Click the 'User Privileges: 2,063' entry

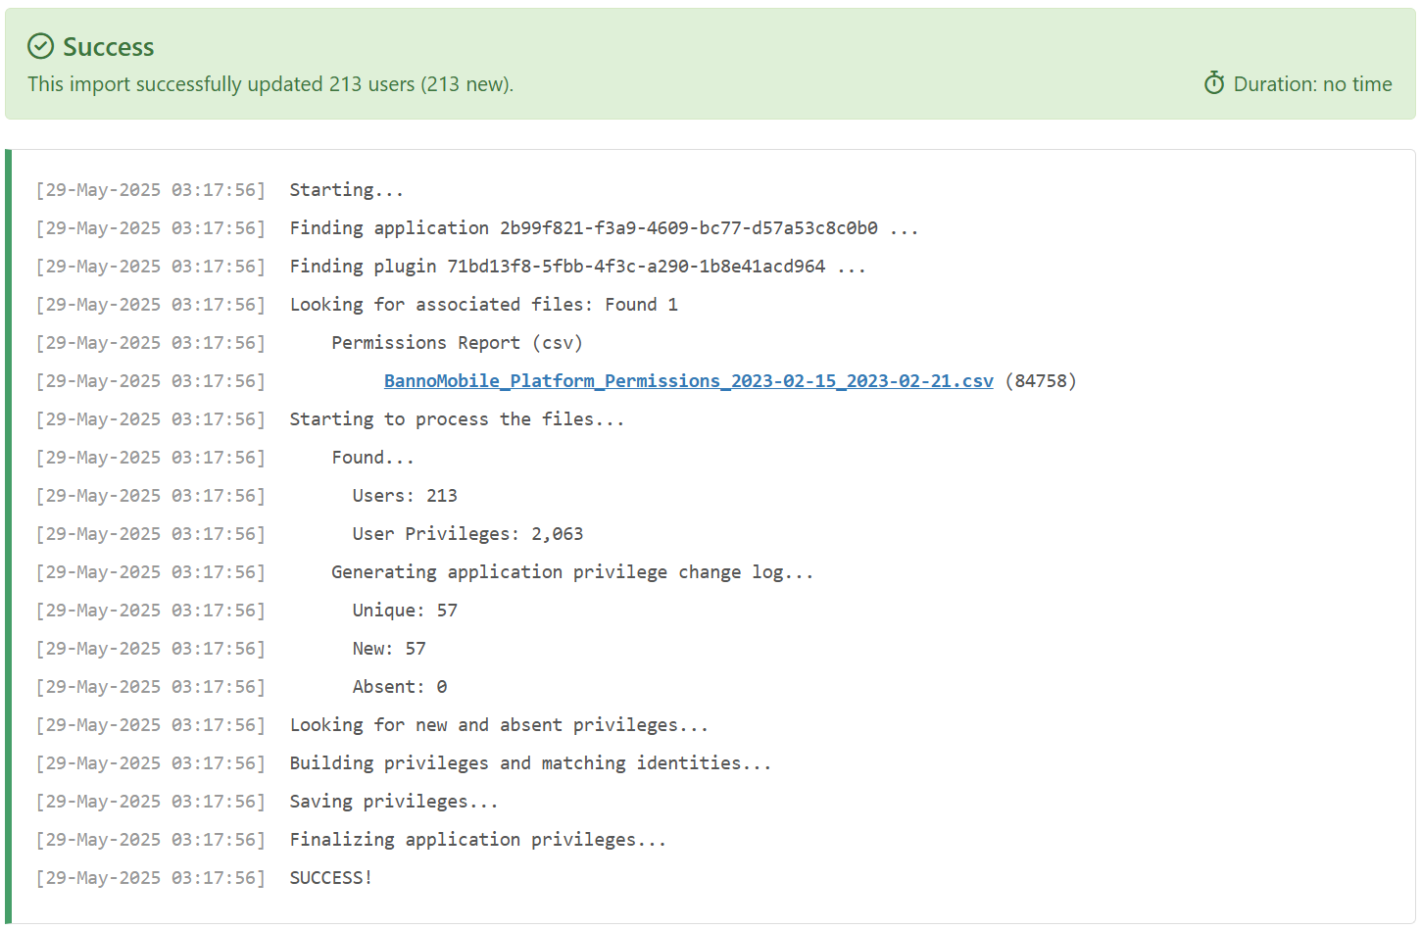point(467,534)
